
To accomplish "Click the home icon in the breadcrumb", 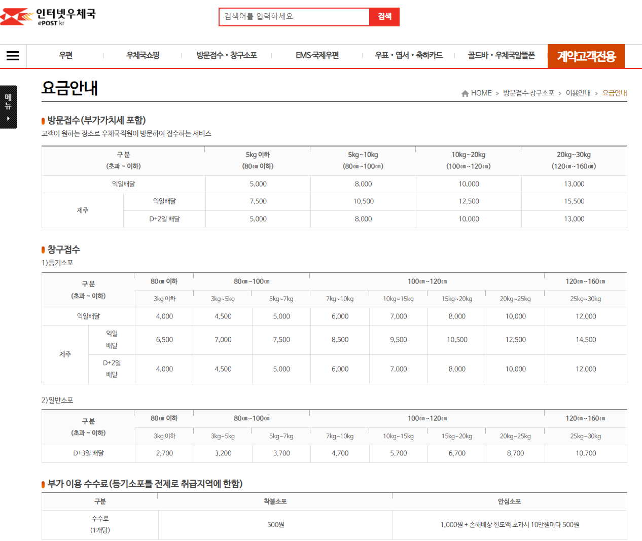I will pos(465,93).
